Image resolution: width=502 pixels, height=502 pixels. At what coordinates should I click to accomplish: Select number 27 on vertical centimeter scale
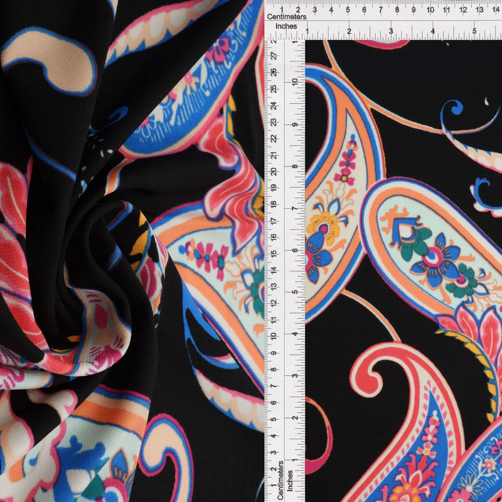(x=274, y=56)
